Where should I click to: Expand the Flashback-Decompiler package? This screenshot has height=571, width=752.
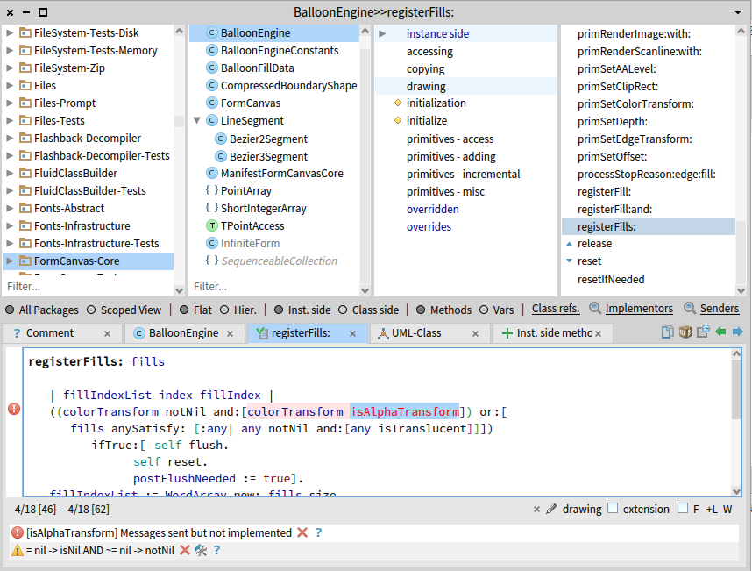9,139
